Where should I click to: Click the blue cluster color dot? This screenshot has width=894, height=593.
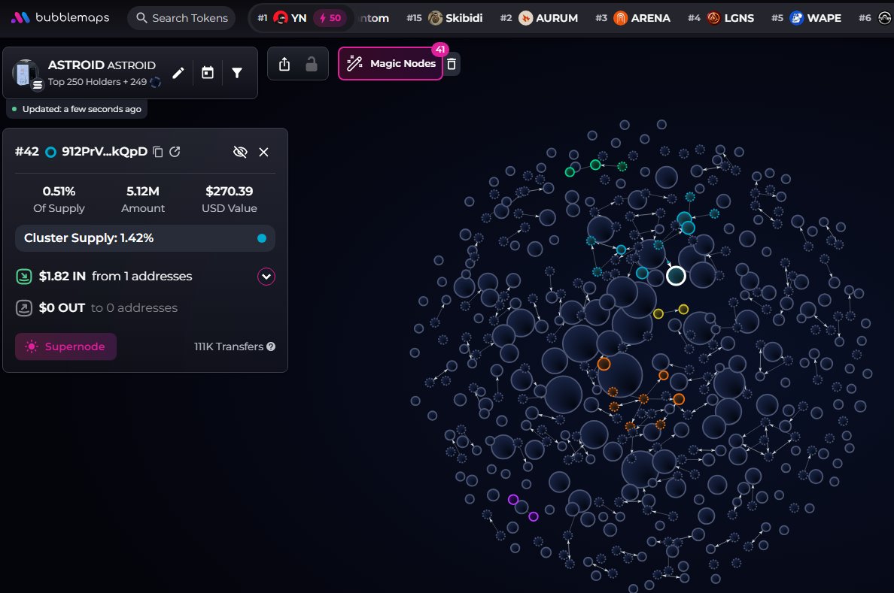262,238
